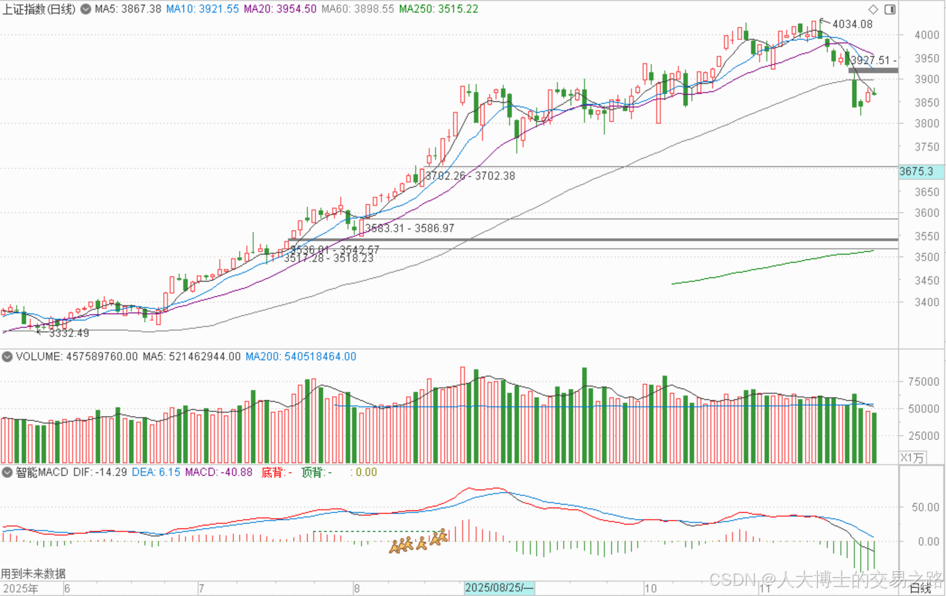Click the 2025年 label on time axis
This screenshot has height=596, width=946.
pyautogui.click(x=20, y=588)
